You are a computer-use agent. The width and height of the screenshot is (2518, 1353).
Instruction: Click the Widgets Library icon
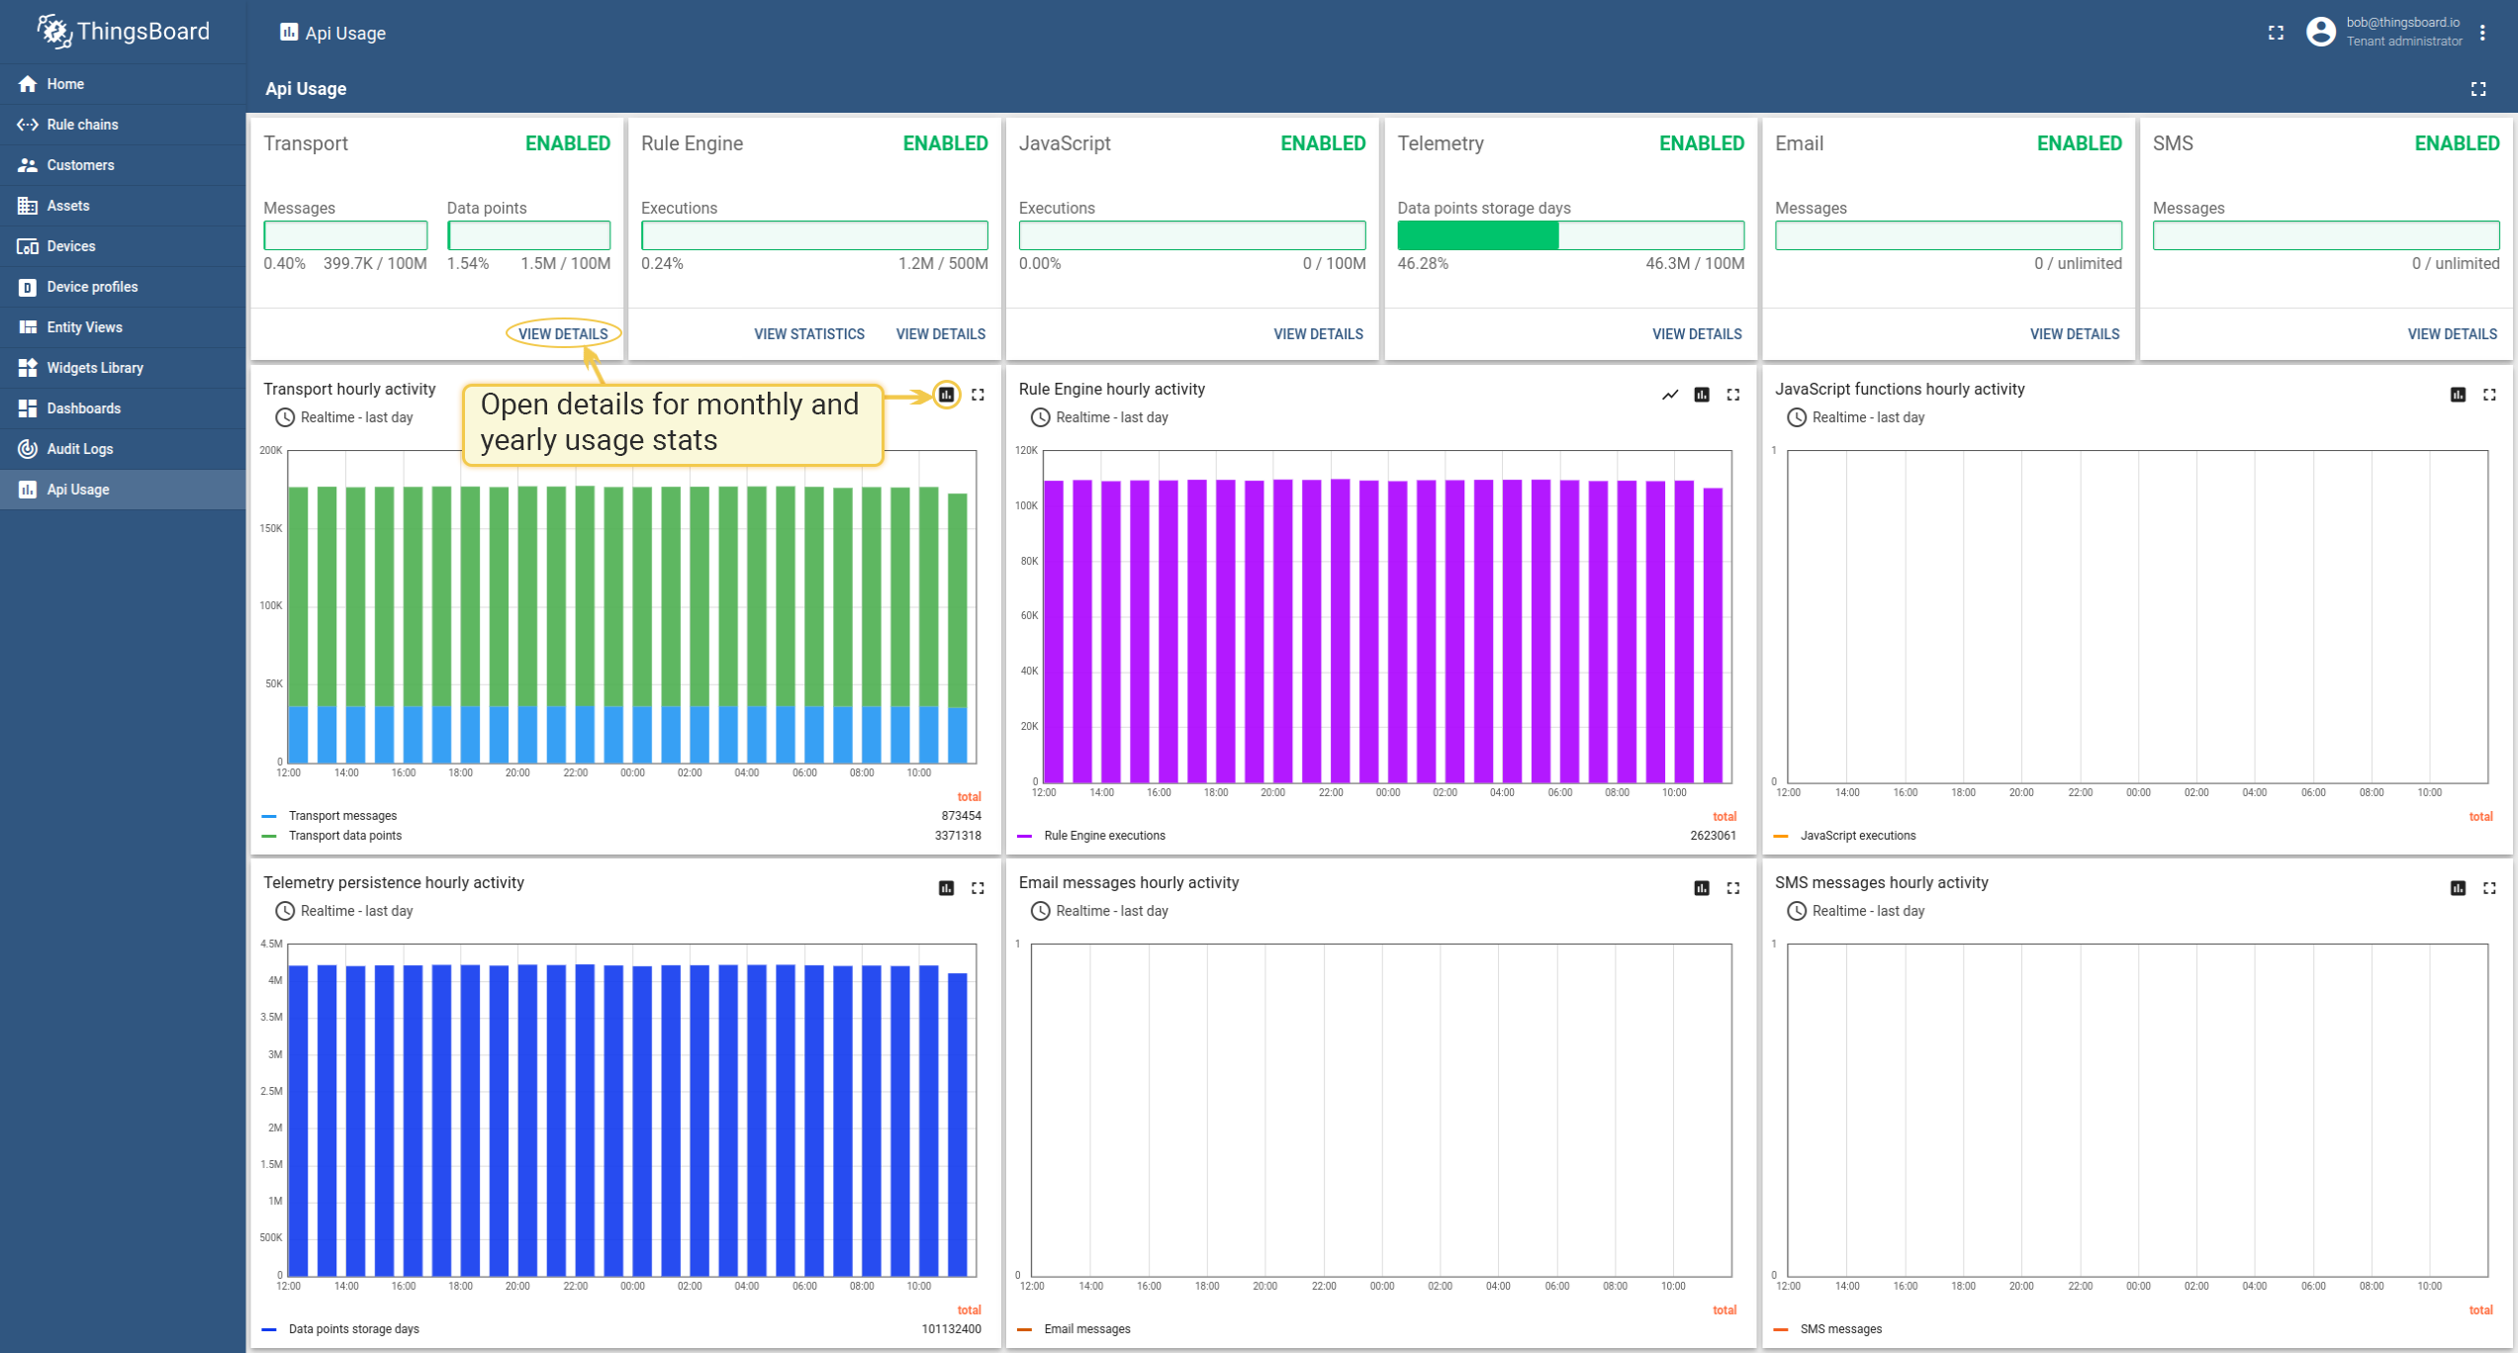pyautogui.click(x=28, y=368)
